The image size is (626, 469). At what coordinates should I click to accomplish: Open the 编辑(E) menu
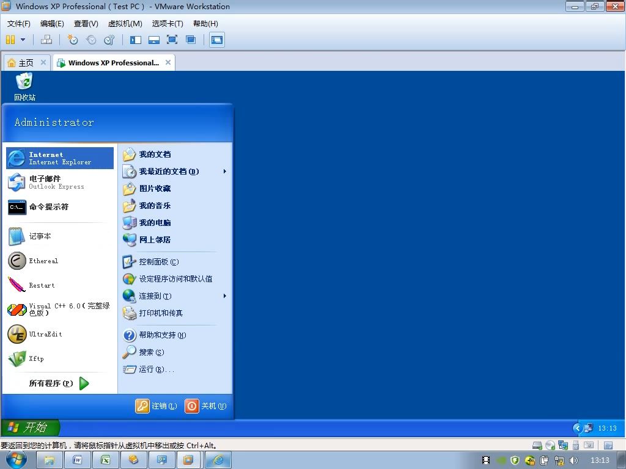(x=52, y=24)
